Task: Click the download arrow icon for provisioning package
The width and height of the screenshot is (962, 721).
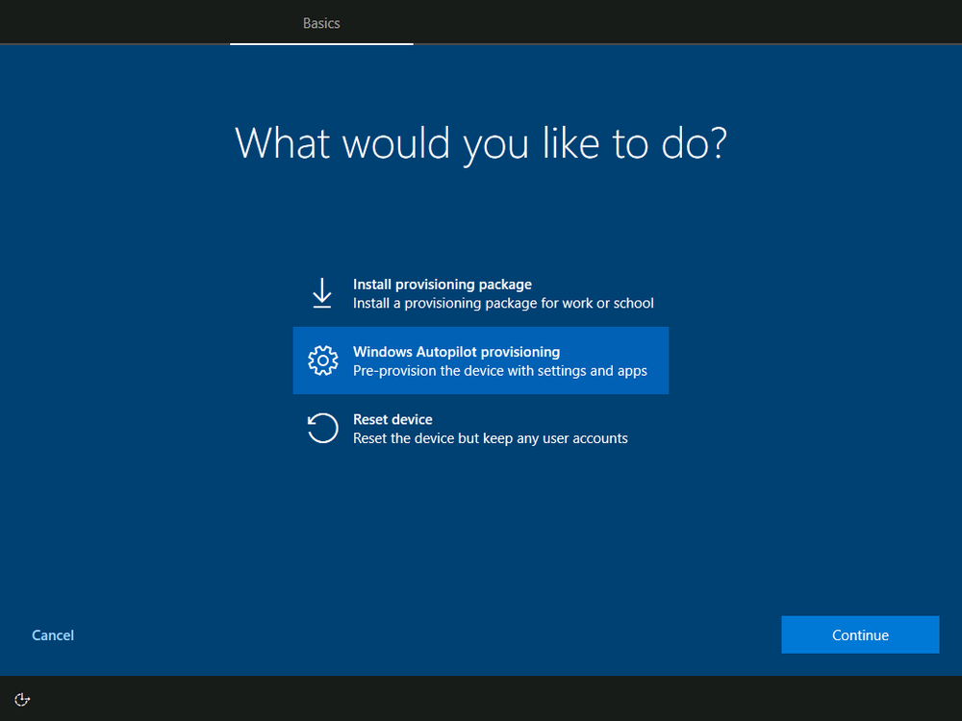Action: (322, 293)
